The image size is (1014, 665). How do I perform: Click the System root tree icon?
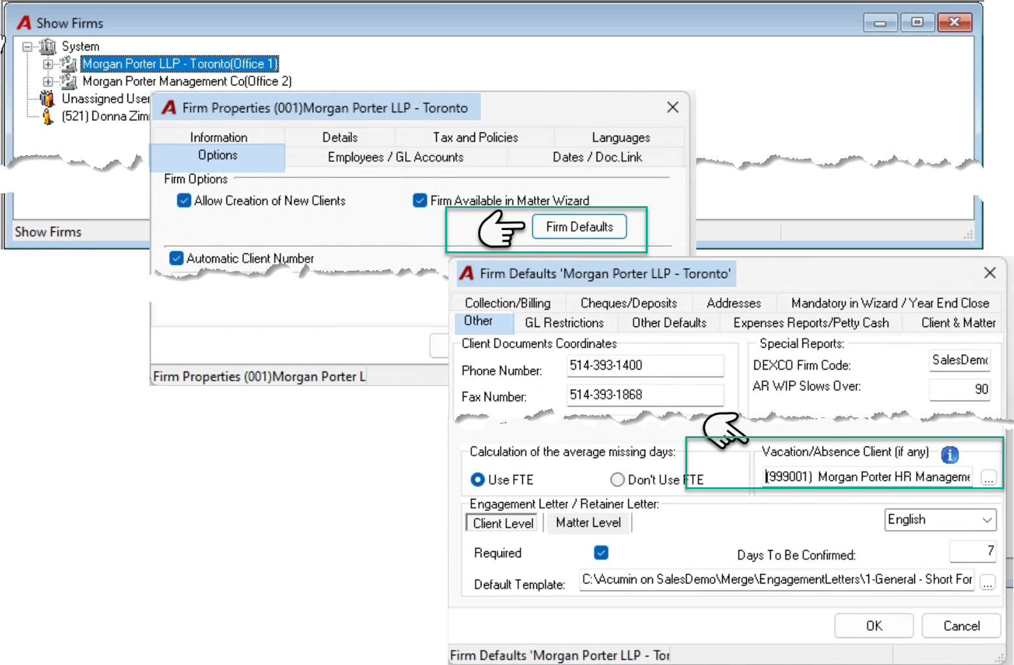[48, 47]
